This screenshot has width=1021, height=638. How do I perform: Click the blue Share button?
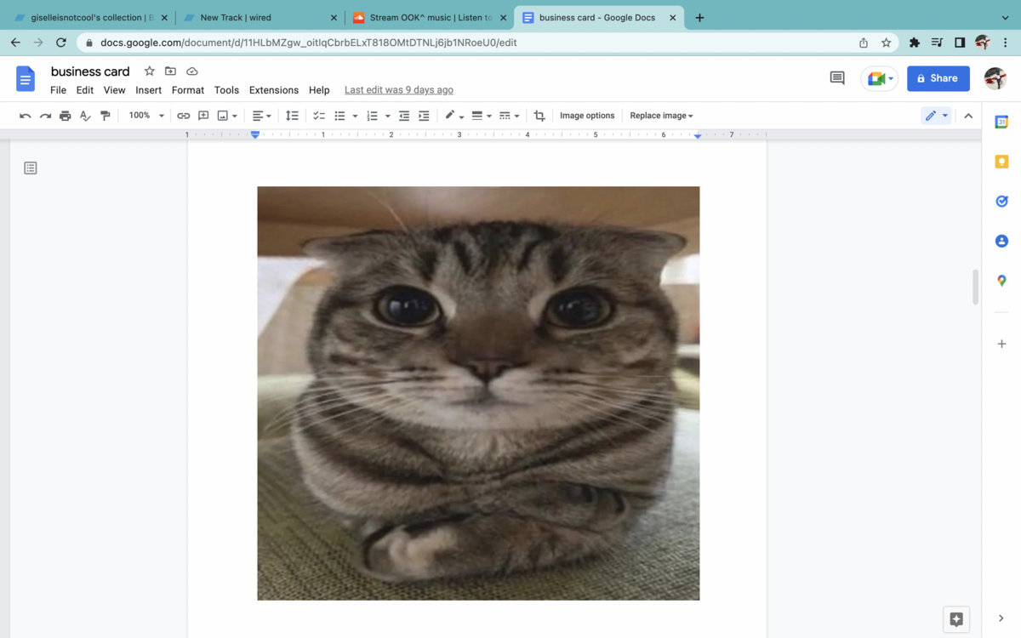938,78
